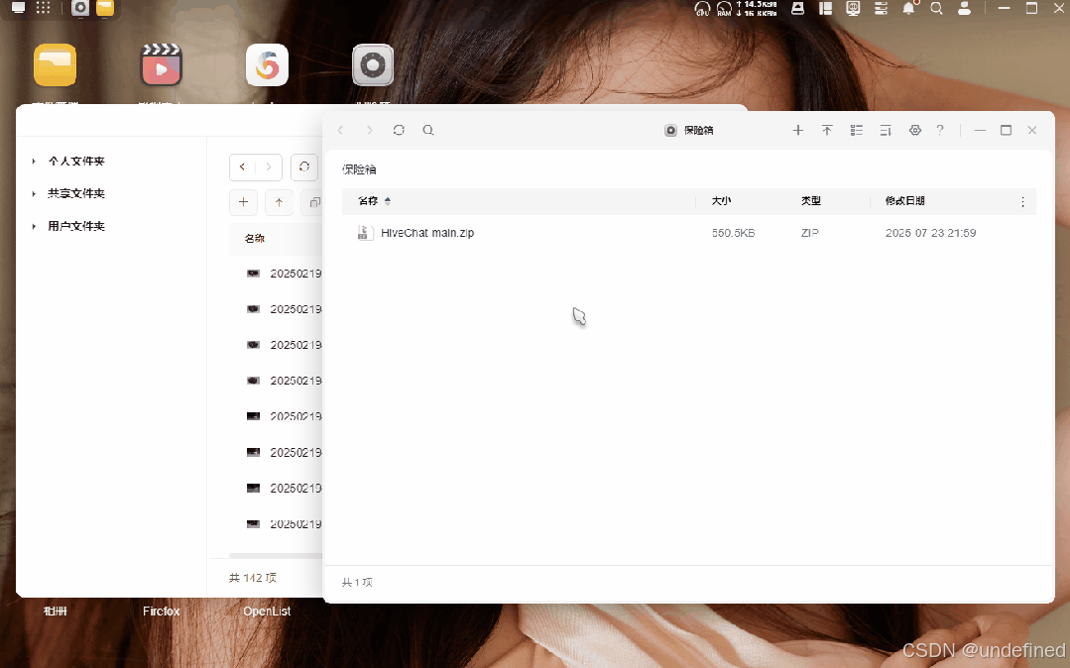
Task: Switch view mode with the list-view icon in 保险箱
Action: point(857,130)
